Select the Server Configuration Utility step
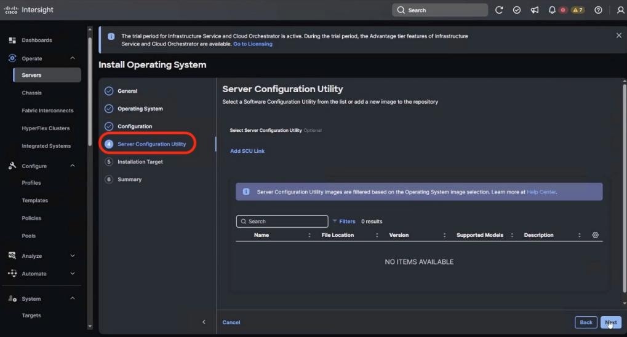This screenshot has height=337, width=627. pos(146,144)
